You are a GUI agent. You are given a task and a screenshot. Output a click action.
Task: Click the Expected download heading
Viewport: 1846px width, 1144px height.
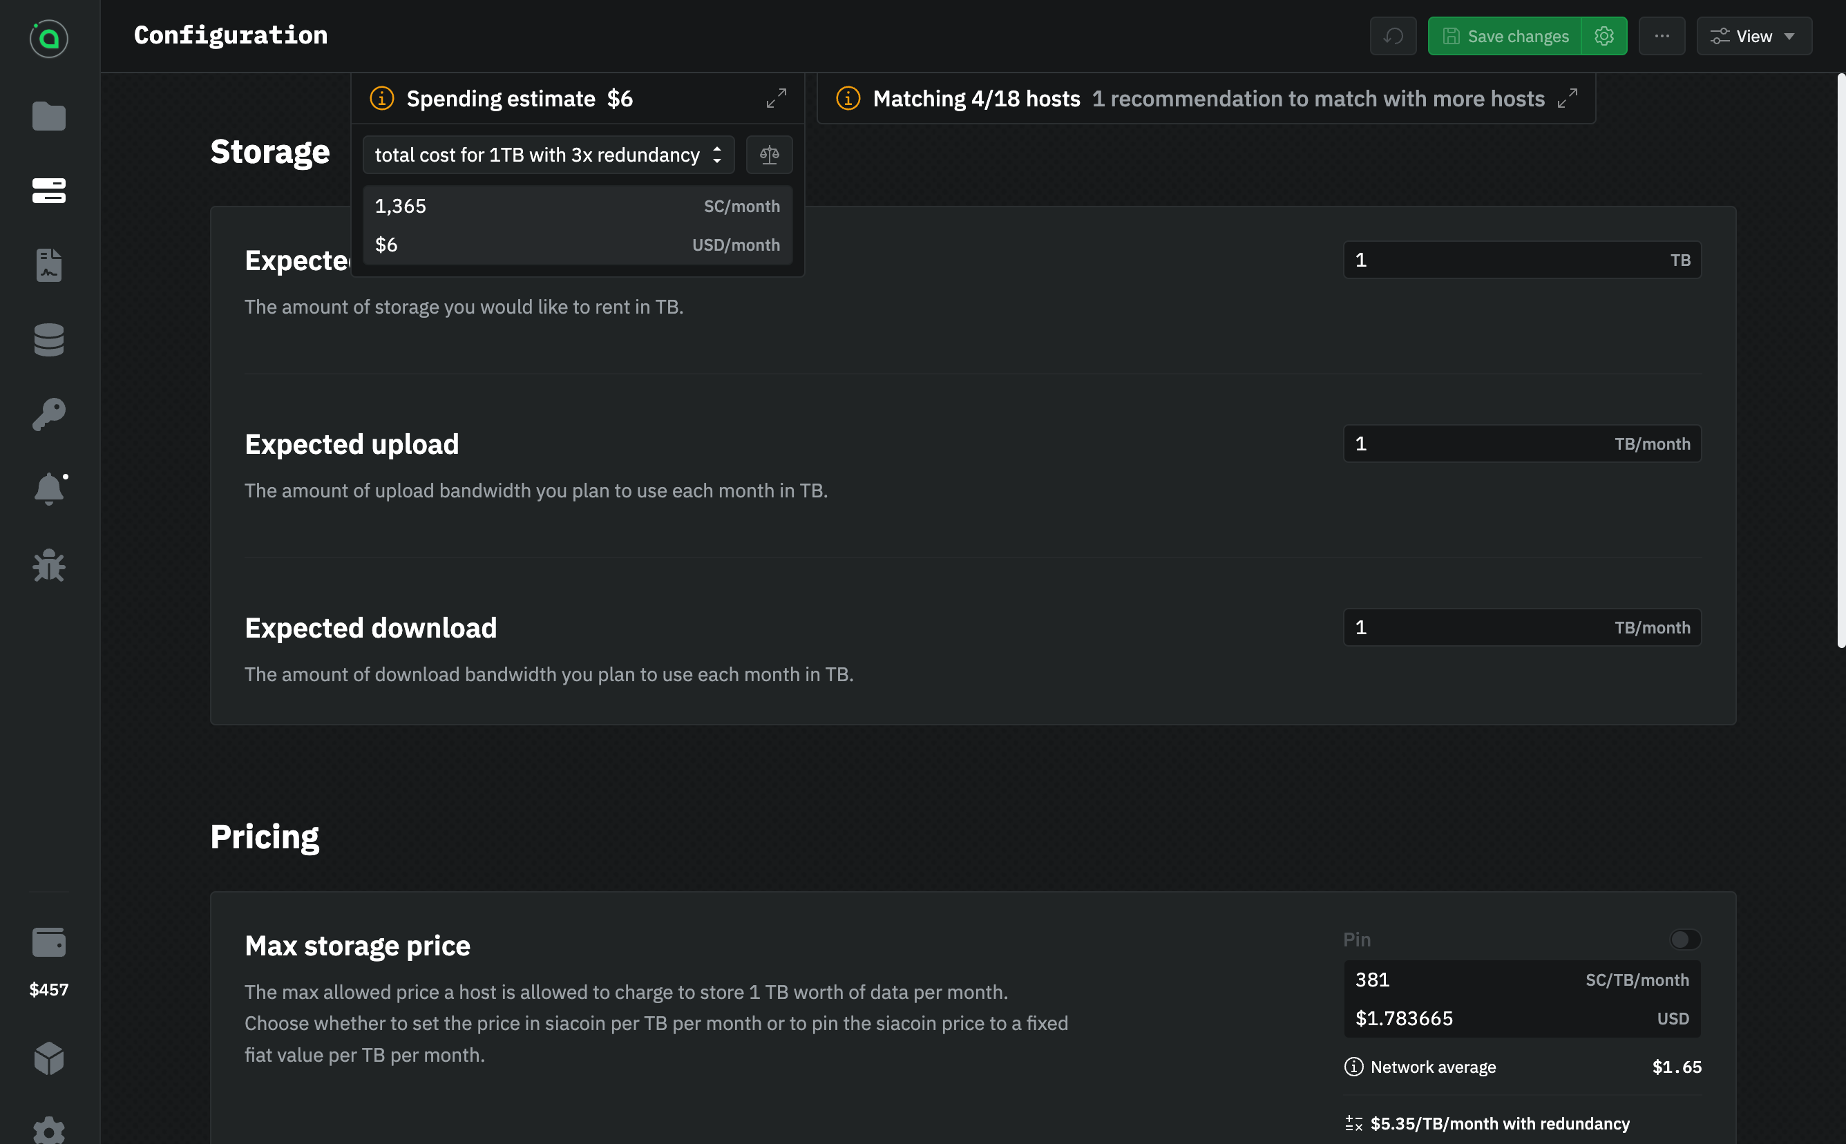point(371,628)
